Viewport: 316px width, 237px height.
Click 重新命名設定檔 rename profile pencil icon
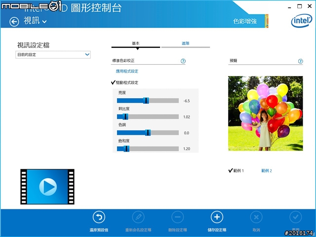(x=138, y=217)
